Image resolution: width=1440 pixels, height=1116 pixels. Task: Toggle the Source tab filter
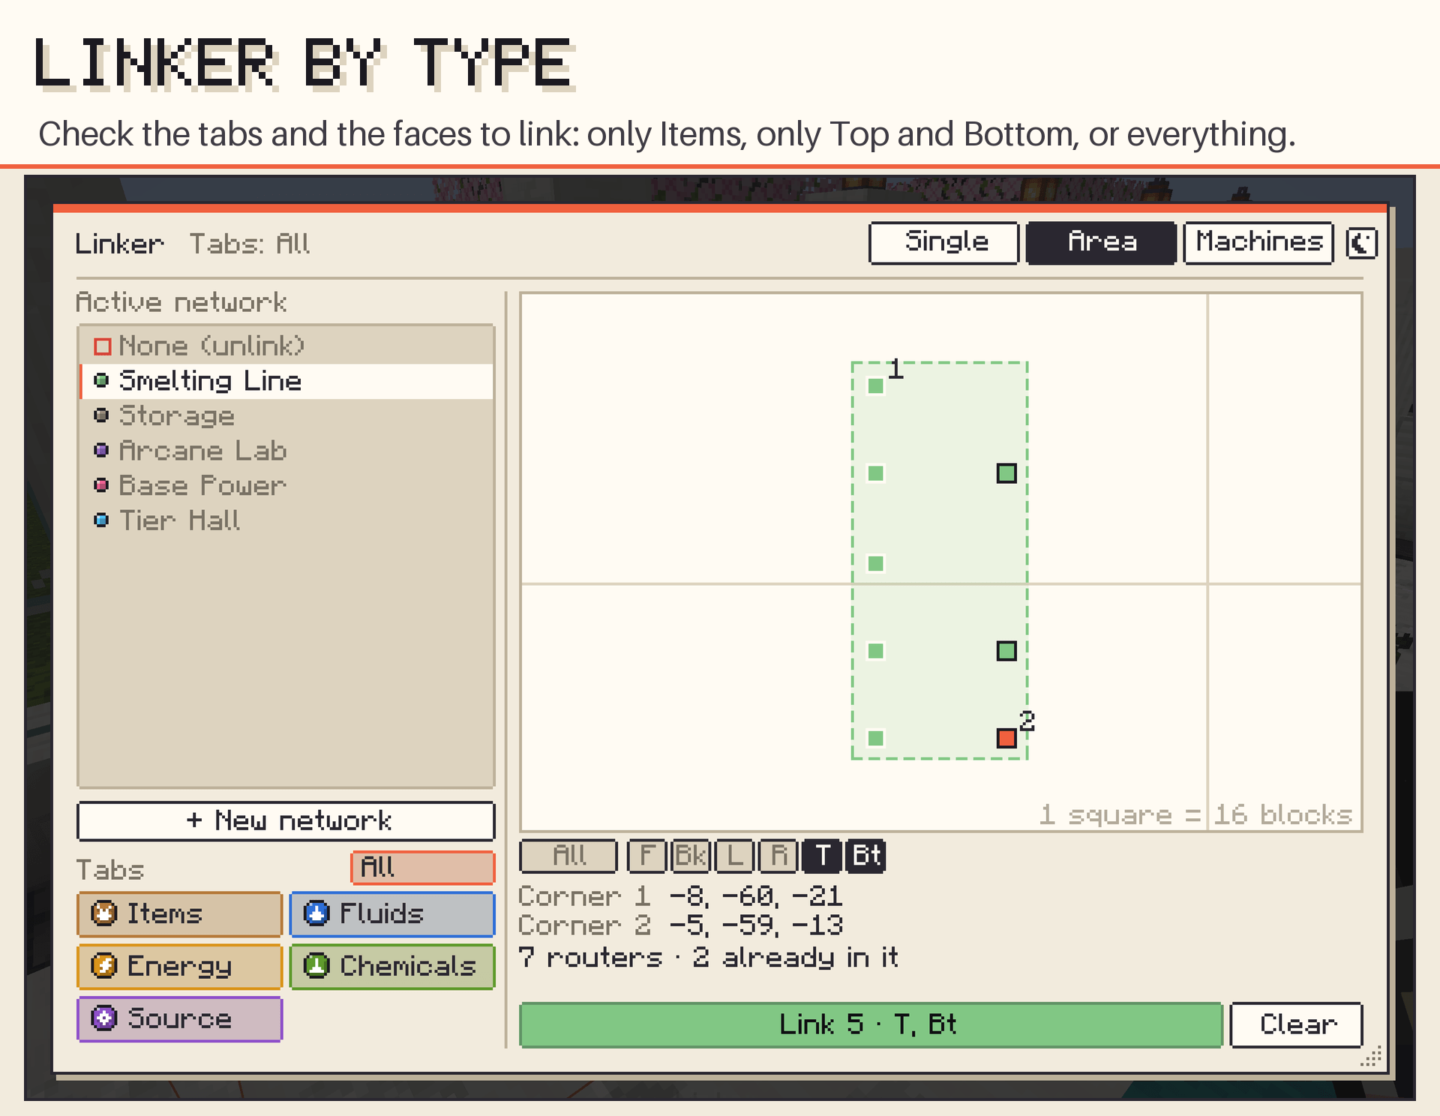click(x=179, y=1018)
